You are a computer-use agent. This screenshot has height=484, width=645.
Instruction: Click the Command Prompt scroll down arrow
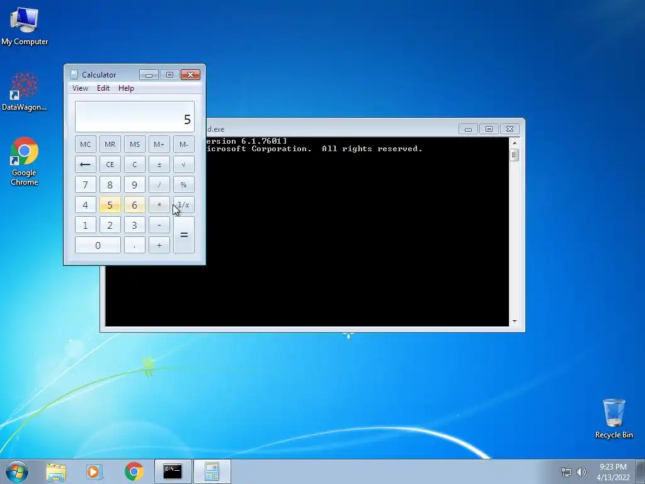[514, 321]
